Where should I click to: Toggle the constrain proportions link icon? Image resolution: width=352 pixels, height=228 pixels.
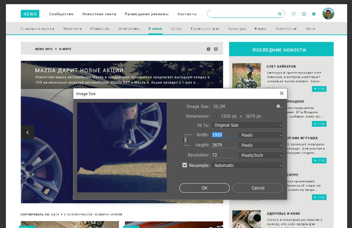186,140
